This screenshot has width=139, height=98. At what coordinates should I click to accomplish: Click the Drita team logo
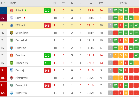pyautogui.click(x=11, y=18)
